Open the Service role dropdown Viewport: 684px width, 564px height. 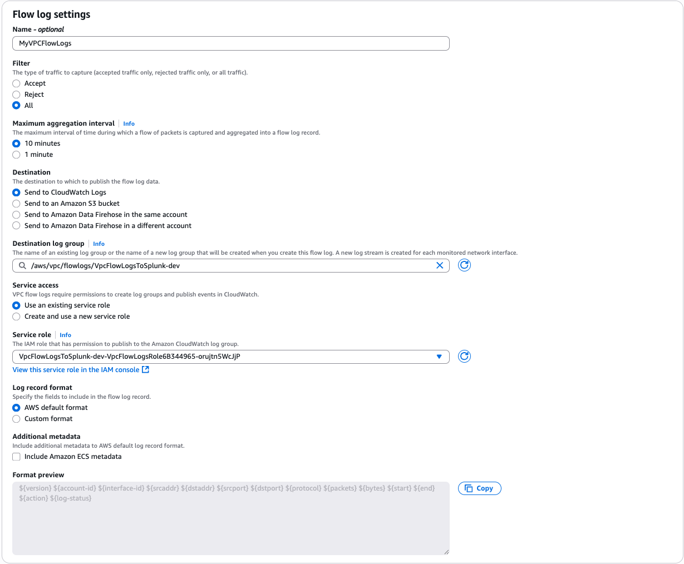(231, 356)
